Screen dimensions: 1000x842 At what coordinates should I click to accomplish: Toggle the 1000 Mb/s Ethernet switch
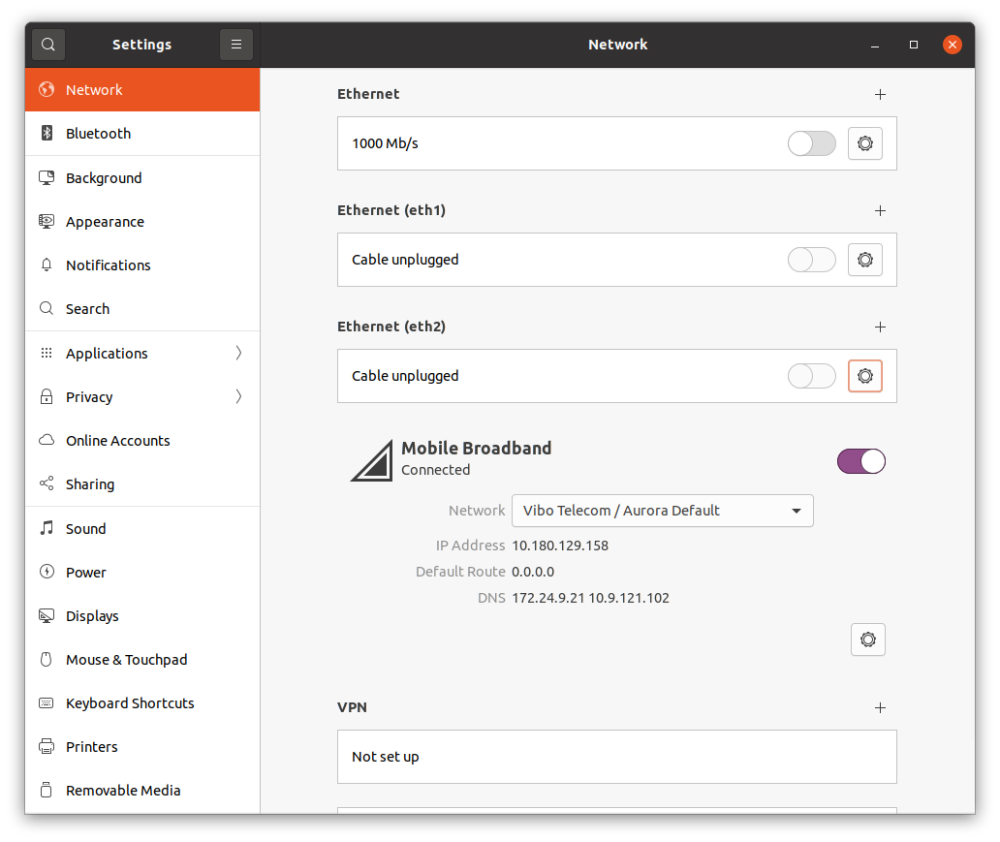pos(811,143)
